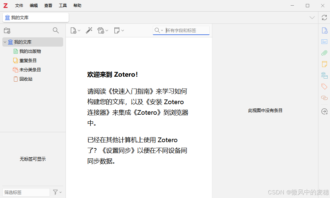Screen dimensions: 330x198
Task: Select 重复条目 in the tree
Action: [x=28, y=60]
